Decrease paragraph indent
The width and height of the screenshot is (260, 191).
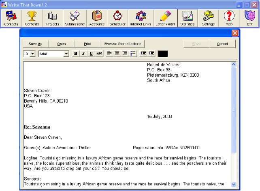(x=143, y=54)
